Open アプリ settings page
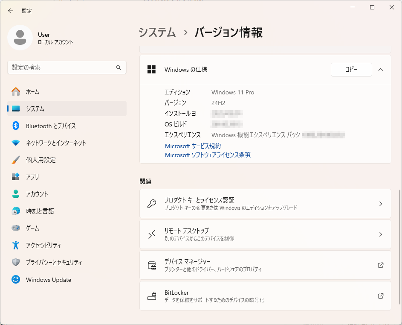 [x=67, y=177]
